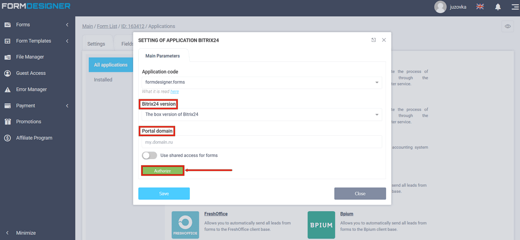Click the Save button

(x=164, y=193)
